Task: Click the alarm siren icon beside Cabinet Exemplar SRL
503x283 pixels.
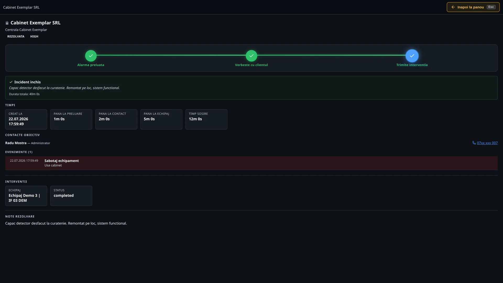Action: (x=7, y=23)
